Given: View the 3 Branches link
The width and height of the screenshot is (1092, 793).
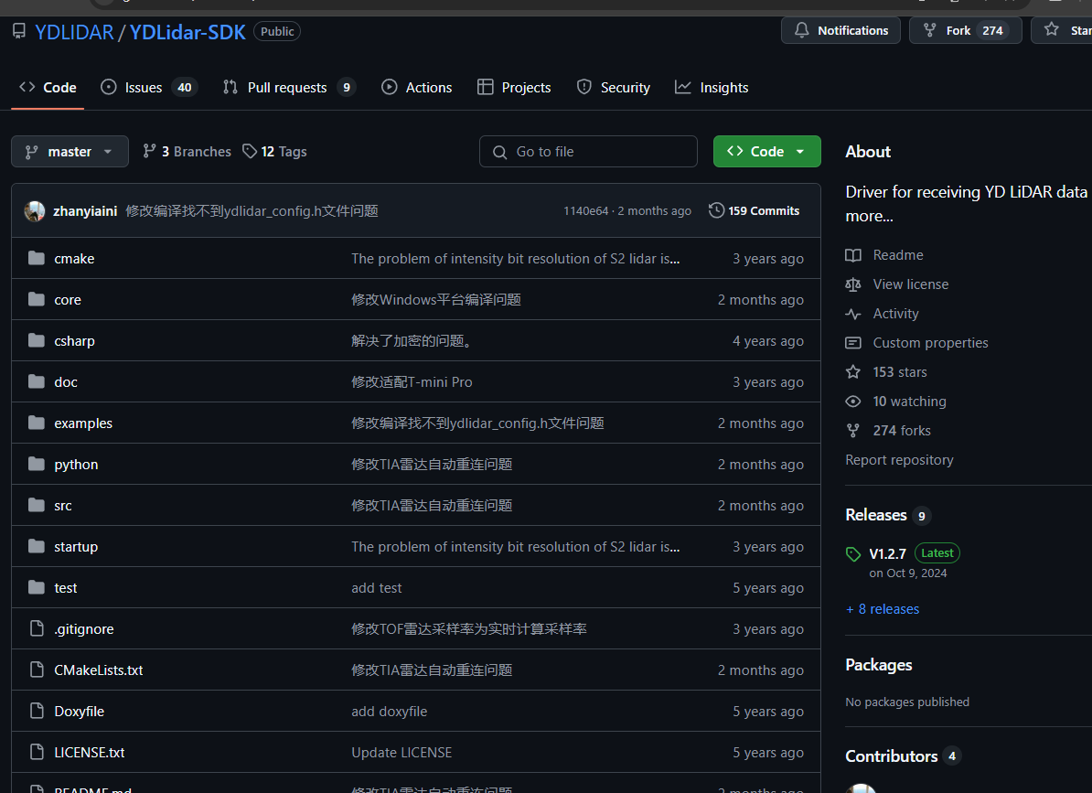Looking at the screenshot, I should [187, 151].
